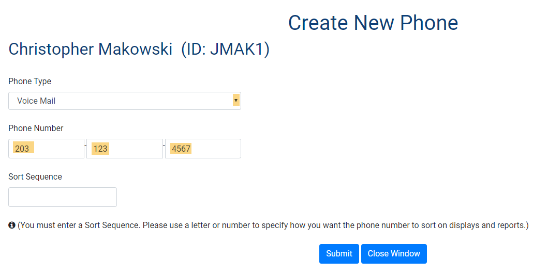The width and height of the screenshot is (533, 275).
Task: Click the Phone Number field label
Action: click(x=36, y=128)
